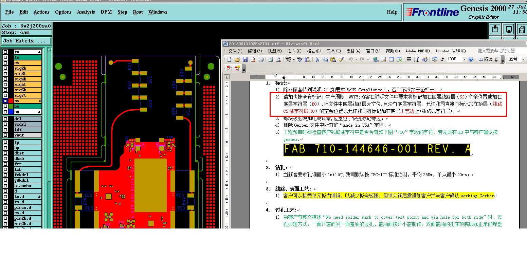Click the Copy icon in Word toolbar
Screen dimensions: 527x257
pos(325,59)
